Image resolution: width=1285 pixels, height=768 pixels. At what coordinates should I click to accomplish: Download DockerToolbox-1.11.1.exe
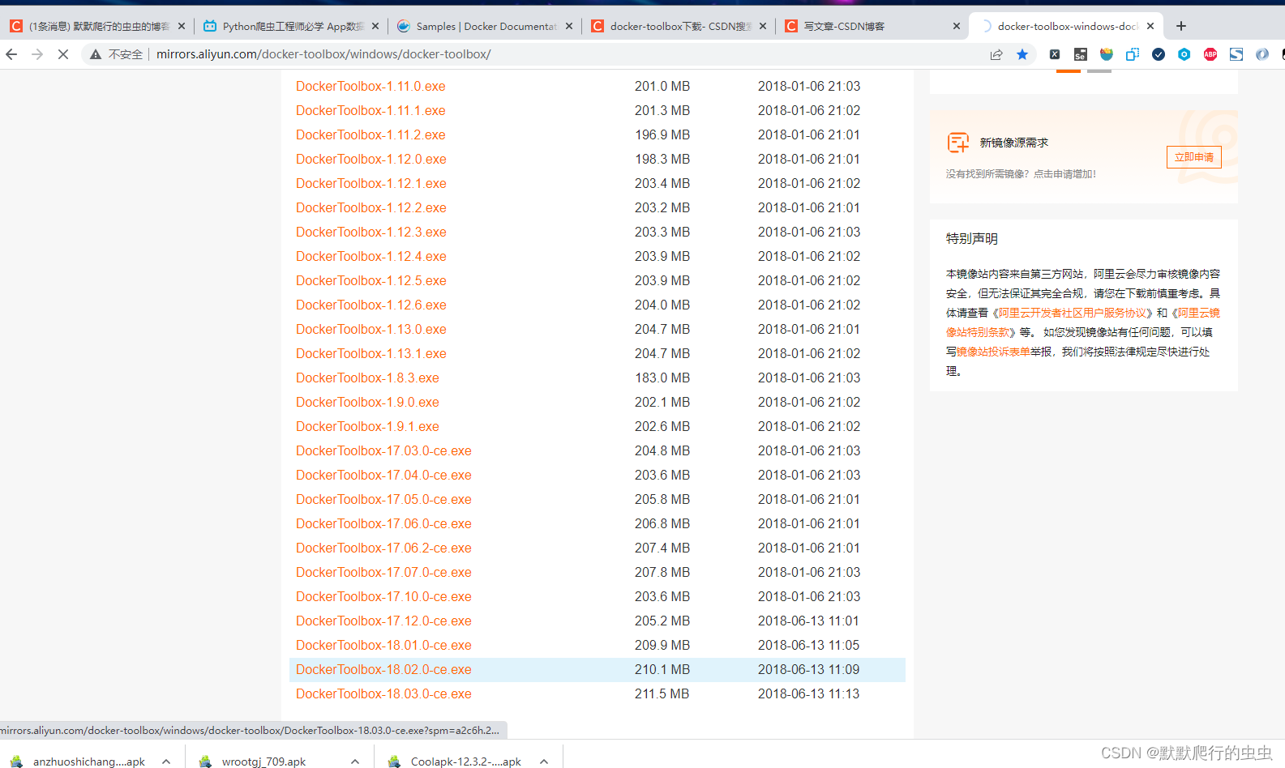tap(371, 110)
